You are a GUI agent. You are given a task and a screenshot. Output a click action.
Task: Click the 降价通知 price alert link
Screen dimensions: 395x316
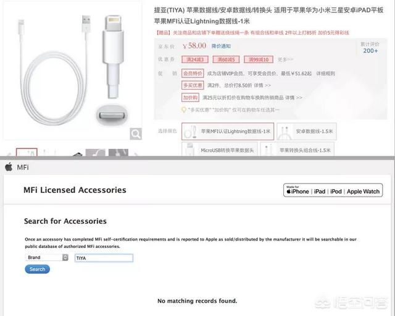click(x=221, y=46)
